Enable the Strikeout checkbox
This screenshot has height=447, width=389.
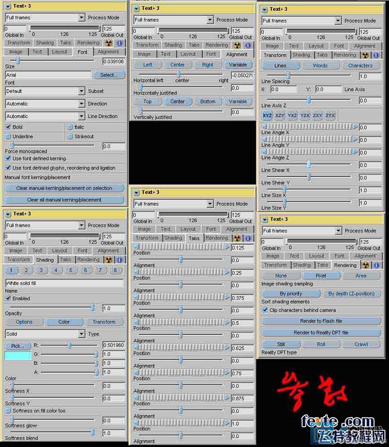click(70, 136)
